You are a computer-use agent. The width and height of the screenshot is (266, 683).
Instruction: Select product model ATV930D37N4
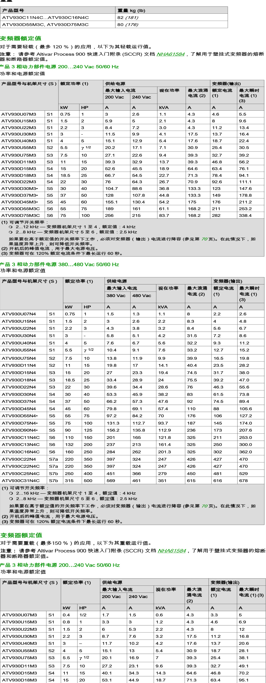pos(19,401)
